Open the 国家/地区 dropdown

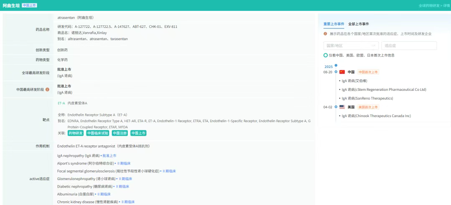351,46
